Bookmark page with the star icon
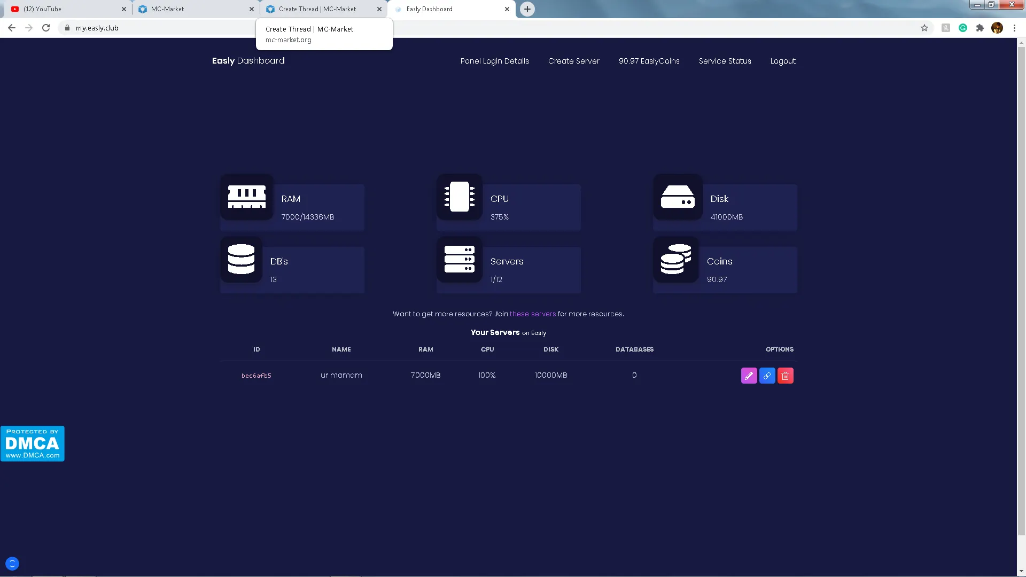 point(924,28)
